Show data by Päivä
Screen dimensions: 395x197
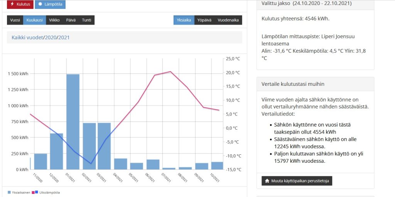71,20
